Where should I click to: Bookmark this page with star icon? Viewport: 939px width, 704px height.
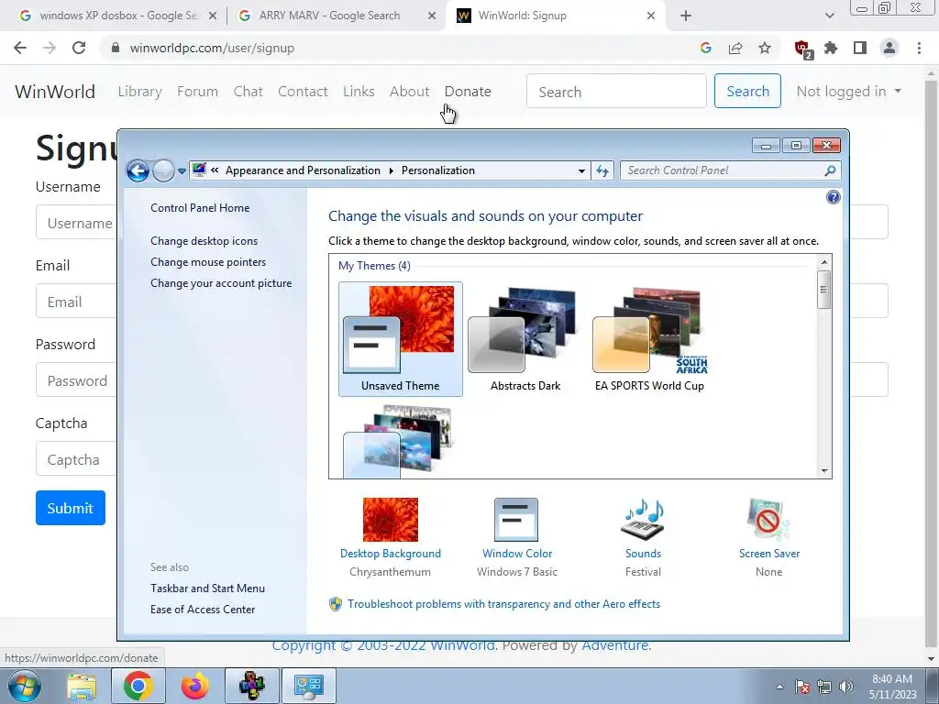click(765, 48)
